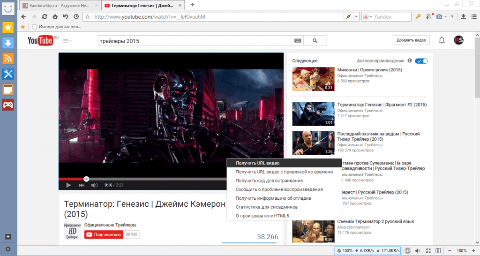
Task: Open the RSS feed reader sidebar icon
Action: [8, 58]
